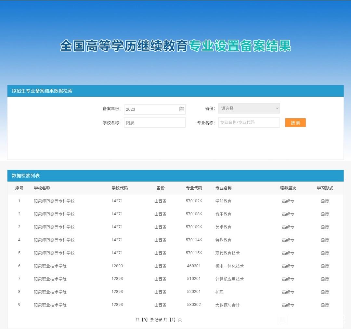Open the calendar icon in 备案年份 field
Viewport: 351px width, 329px height.
(182, 109)
